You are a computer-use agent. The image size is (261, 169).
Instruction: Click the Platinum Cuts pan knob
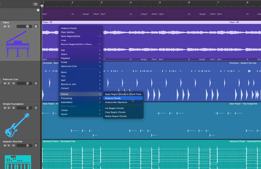coord(36,83)
